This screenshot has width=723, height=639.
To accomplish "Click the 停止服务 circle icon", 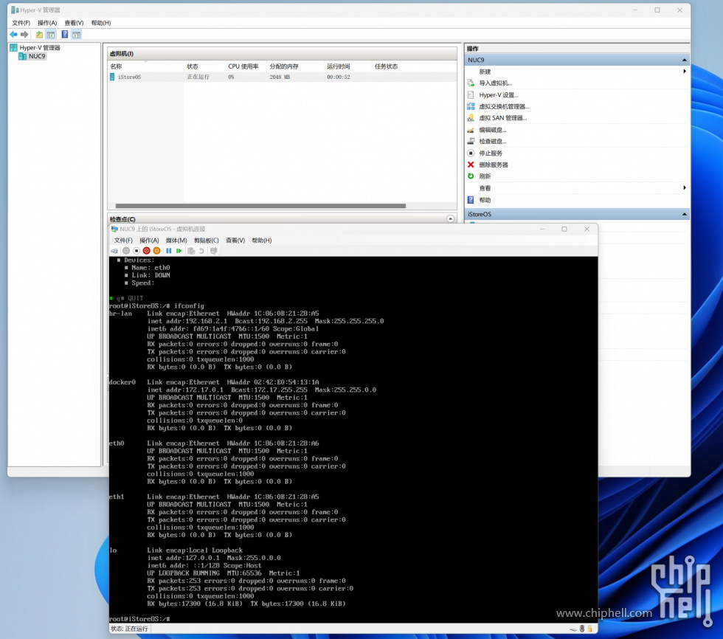I will [471, 153].
